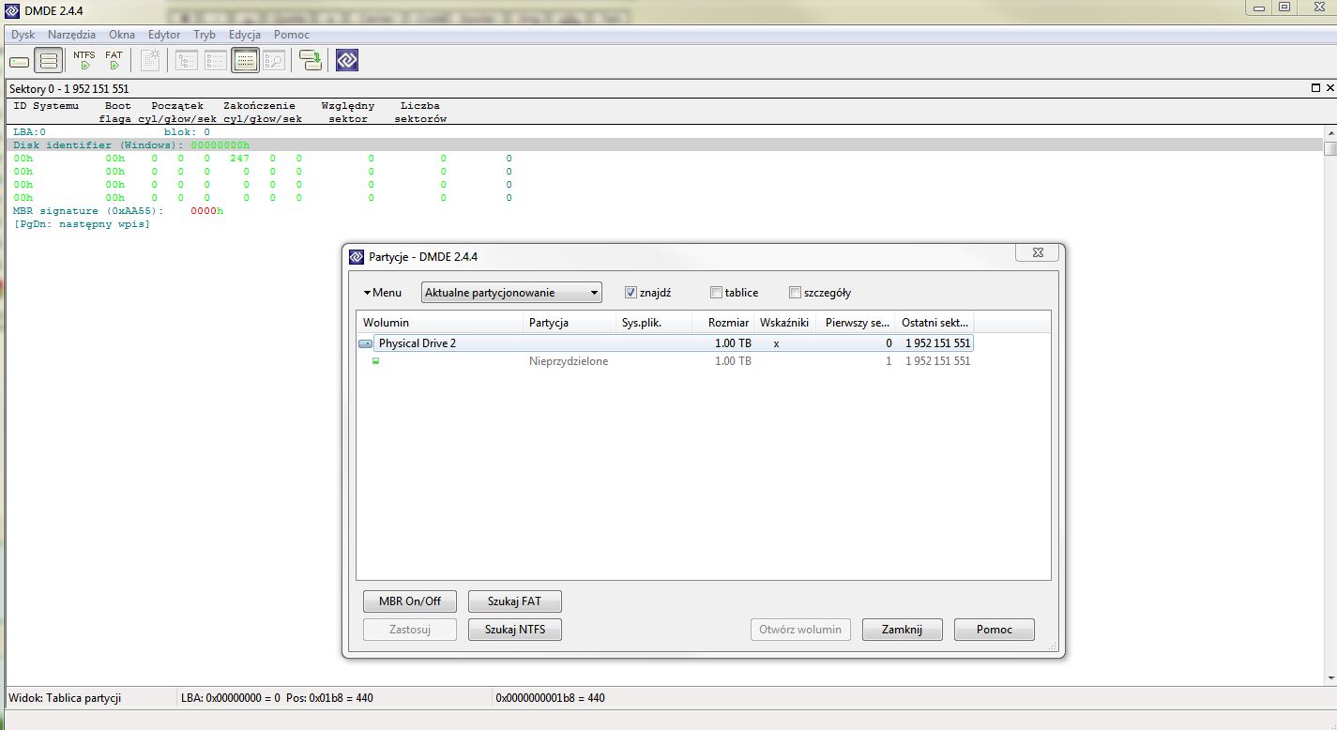Click the LBA: 0x00000000 status bar entry

[277, 698]
